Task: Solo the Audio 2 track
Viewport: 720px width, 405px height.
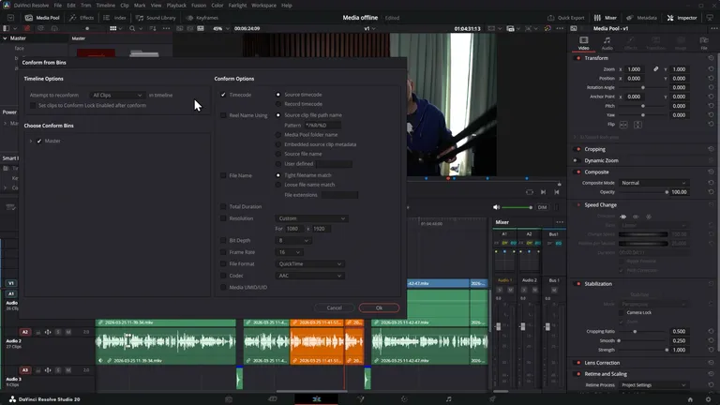Action: 58,332
